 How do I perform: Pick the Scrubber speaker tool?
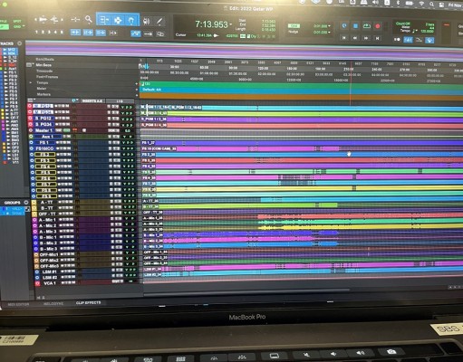pos(147,21)
